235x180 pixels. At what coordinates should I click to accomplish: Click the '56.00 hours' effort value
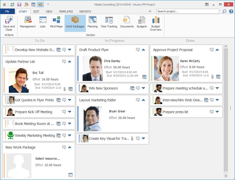[122, 67]
